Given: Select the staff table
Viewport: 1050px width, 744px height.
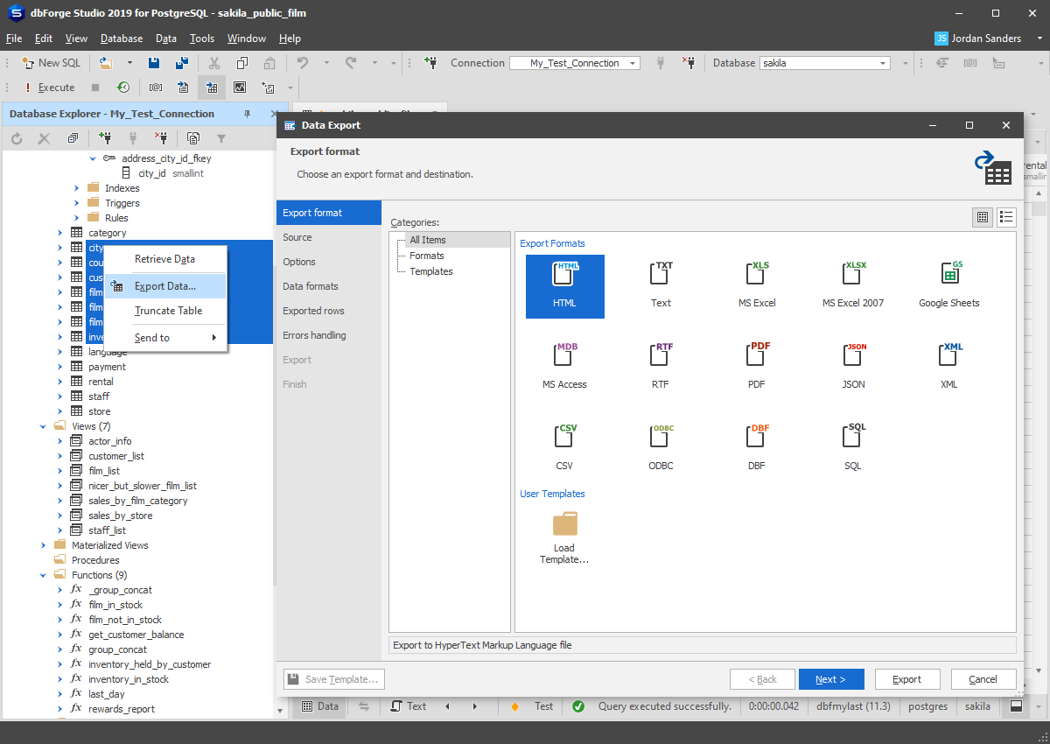Looking at the screenshot, I should 99,397.
